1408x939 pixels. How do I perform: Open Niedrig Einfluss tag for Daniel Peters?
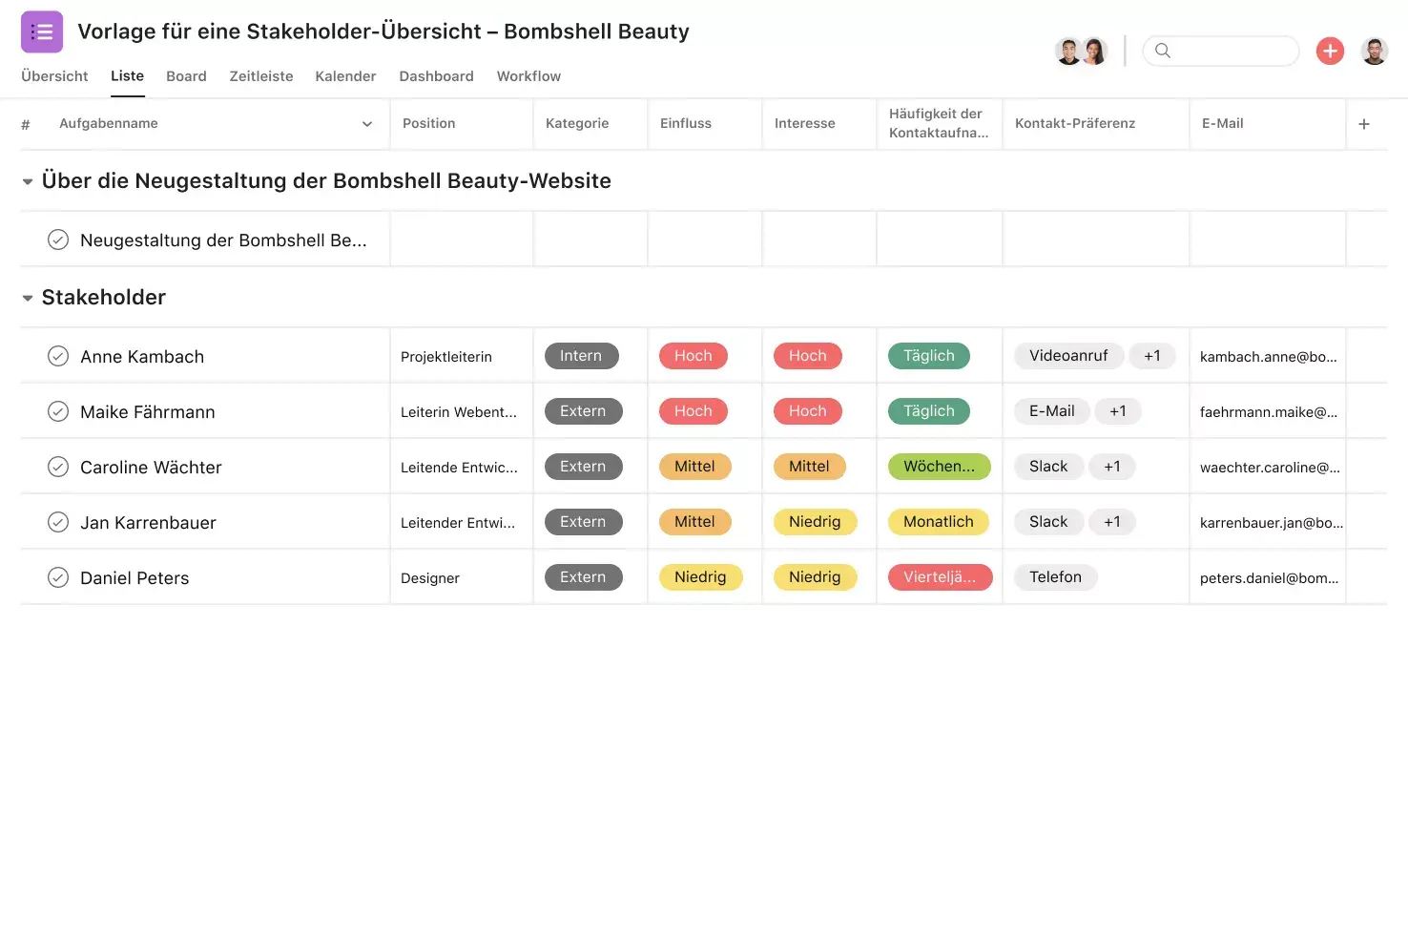[x=700, y=577]
